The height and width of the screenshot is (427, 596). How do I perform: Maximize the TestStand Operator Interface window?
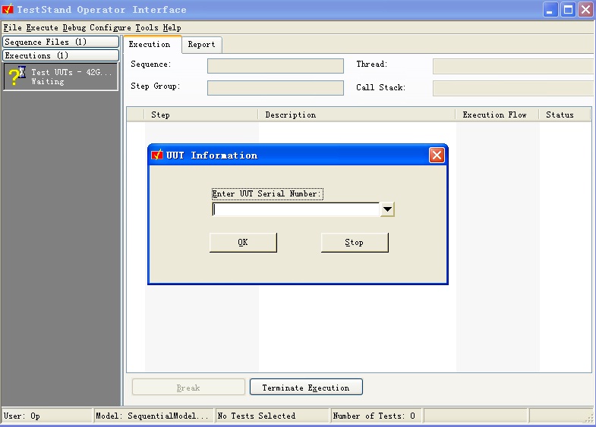(568, 10)
